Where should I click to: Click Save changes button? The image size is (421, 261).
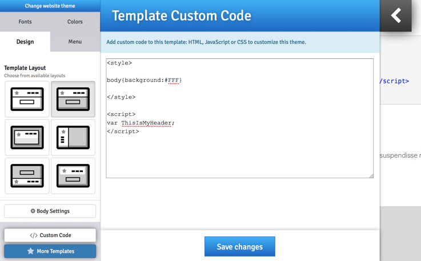(x=240, y=247)
